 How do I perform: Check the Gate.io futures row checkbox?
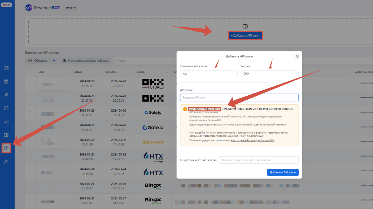pyautogui.click(x=30, y=113)
